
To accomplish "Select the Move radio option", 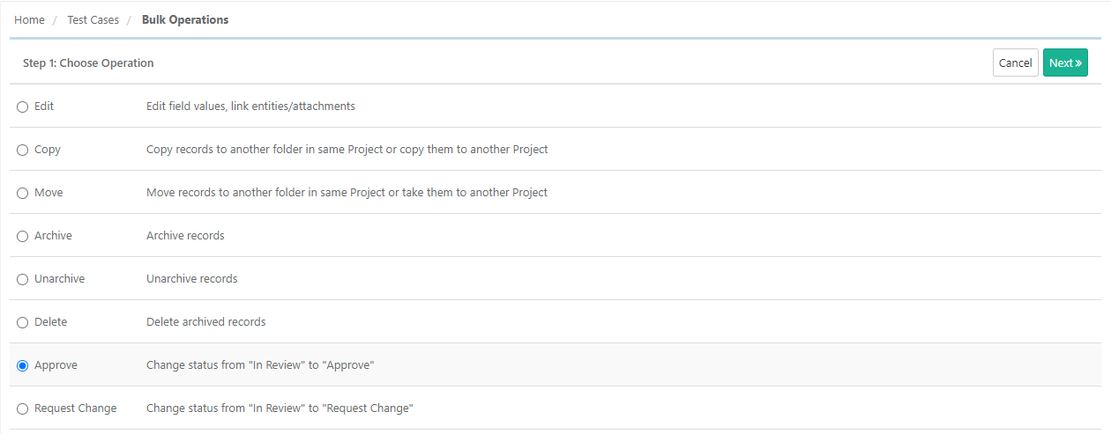I will coord(23,193).
